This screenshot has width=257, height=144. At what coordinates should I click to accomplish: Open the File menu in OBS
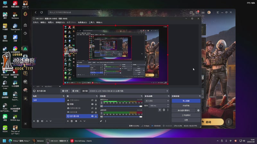click(36, 22)
